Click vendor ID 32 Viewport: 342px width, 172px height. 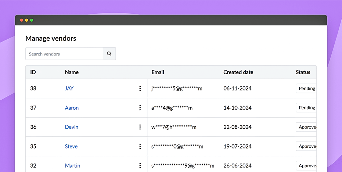(33, 166)
